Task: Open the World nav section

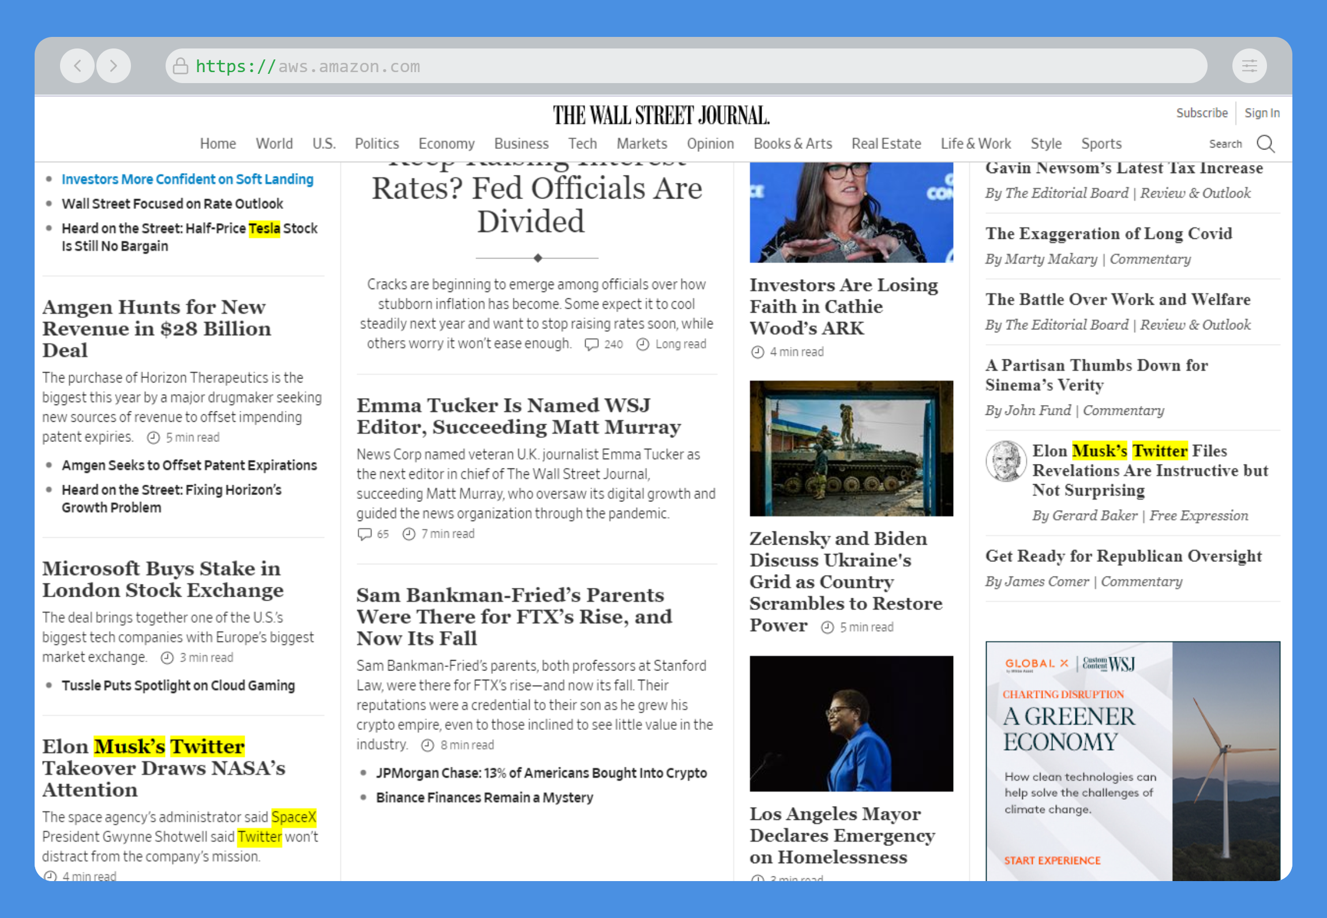Action: 274,144
